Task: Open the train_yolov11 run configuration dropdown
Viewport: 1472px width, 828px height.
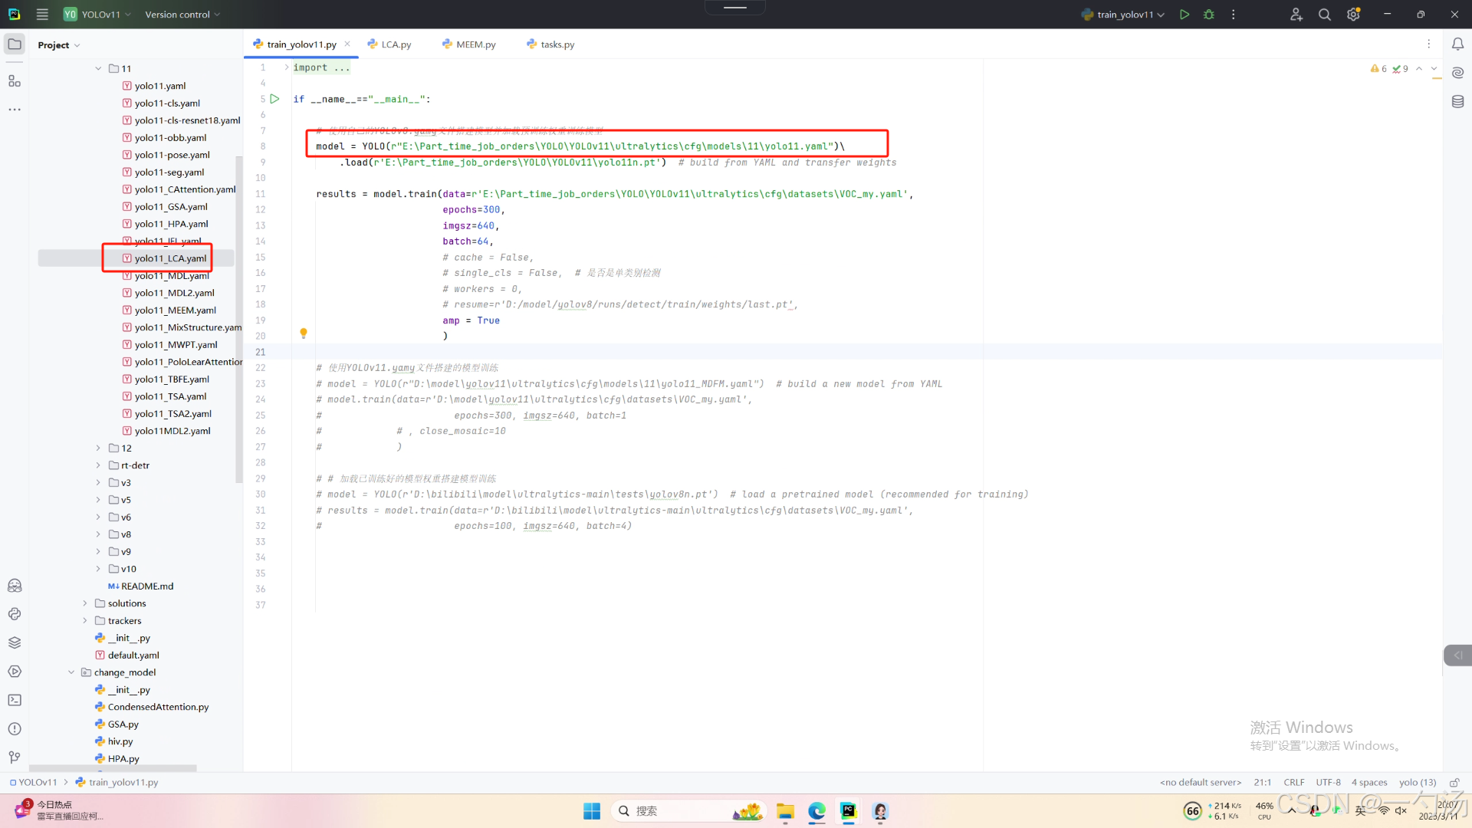Action: 1124,15
